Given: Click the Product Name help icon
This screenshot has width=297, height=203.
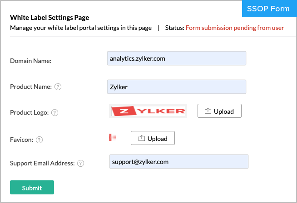Looking at the screenshot, I should click(x=58, y=87).
